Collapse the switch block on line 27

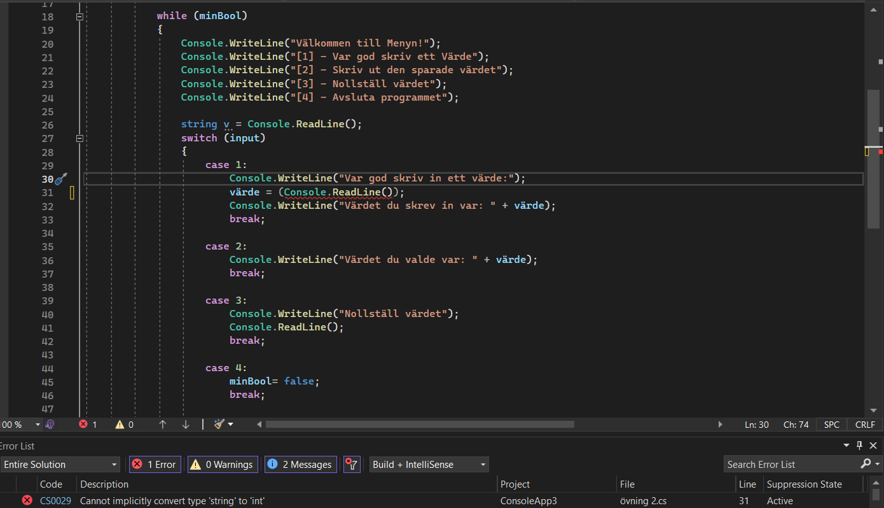(79, 139)
